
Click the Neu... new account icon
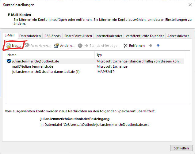tap(8, 46)
